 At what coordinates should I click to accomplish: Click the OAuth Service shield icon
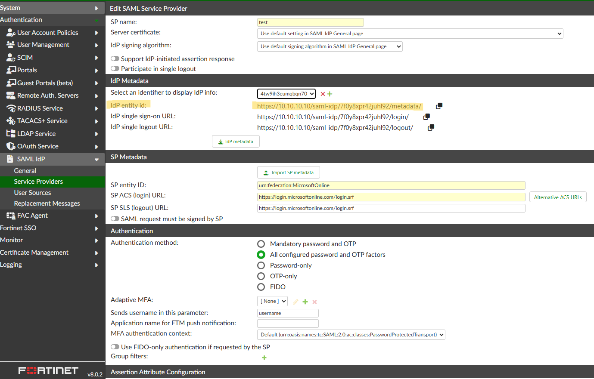[x=11, y=146]
